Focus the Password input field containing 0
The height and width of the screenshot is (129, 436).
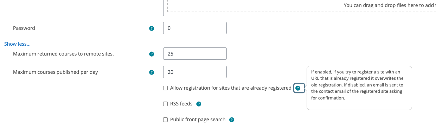195,28
